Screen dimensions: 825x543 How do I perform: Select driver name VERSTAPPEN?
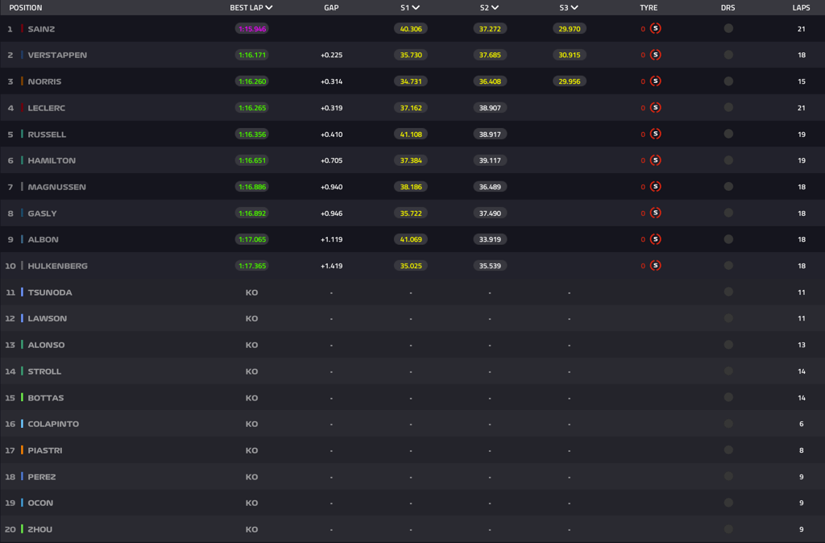pyautogui.click(x=57, y=56)
